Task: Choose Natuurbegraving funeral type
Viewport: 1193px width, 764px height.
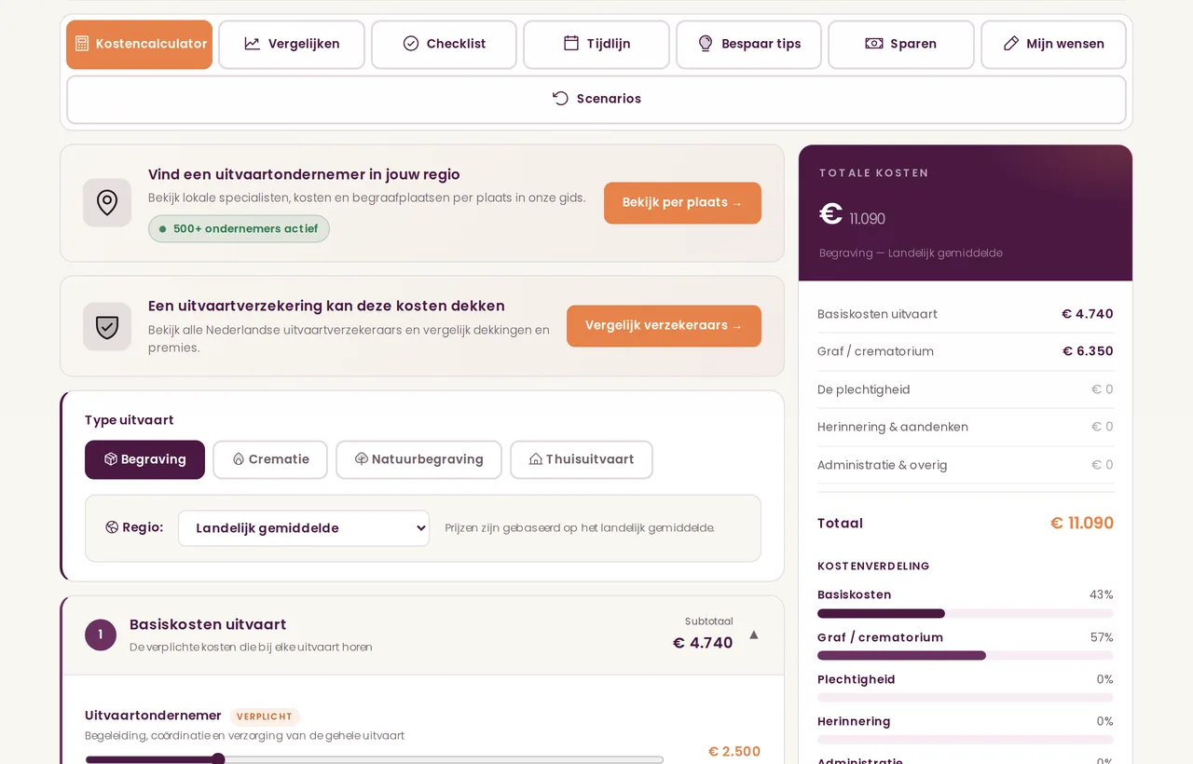Action: point(418,459)
